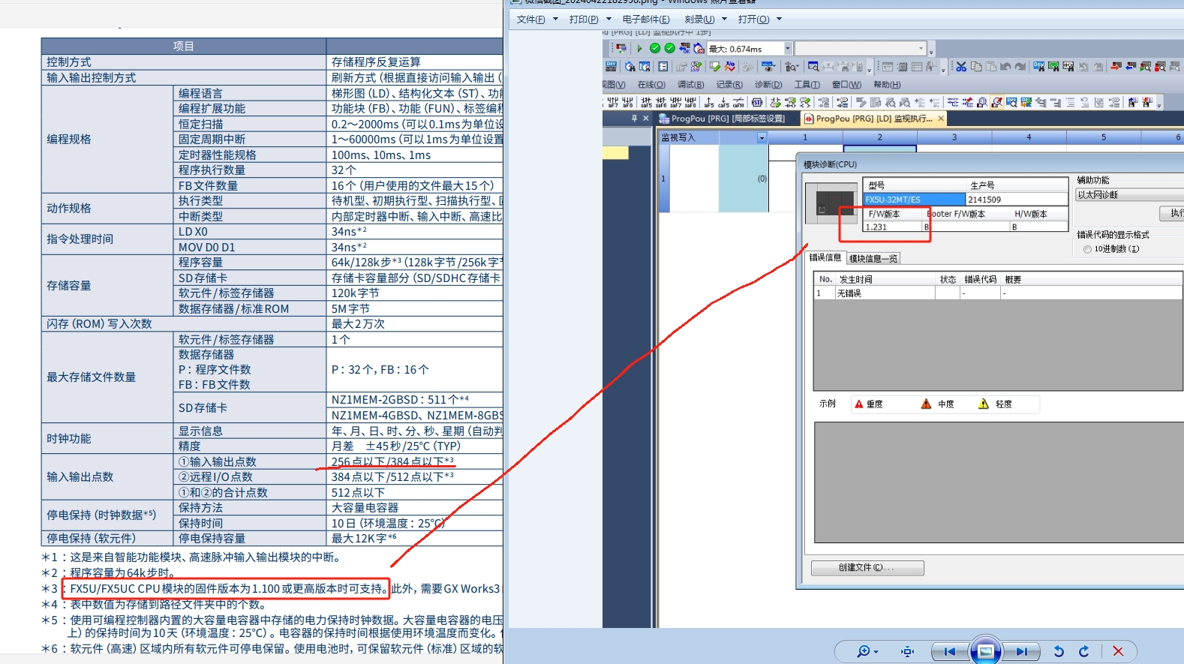Expand the 刻录(U) dropdown menu
Image resolution: width=1184 pixels, height=664 pixels.
point(705,20)
